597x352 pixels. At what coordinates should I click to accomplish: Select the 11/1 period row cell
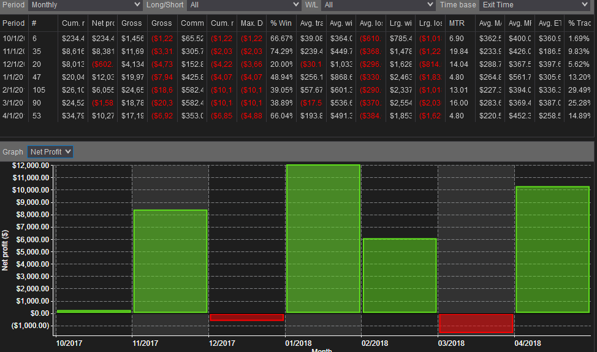pyautogui.click(x=13, y=52)
